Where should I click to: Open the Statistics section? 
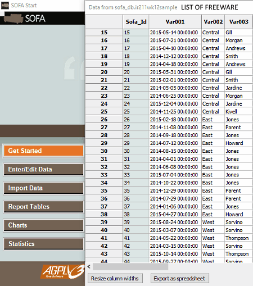pos(43,244)
